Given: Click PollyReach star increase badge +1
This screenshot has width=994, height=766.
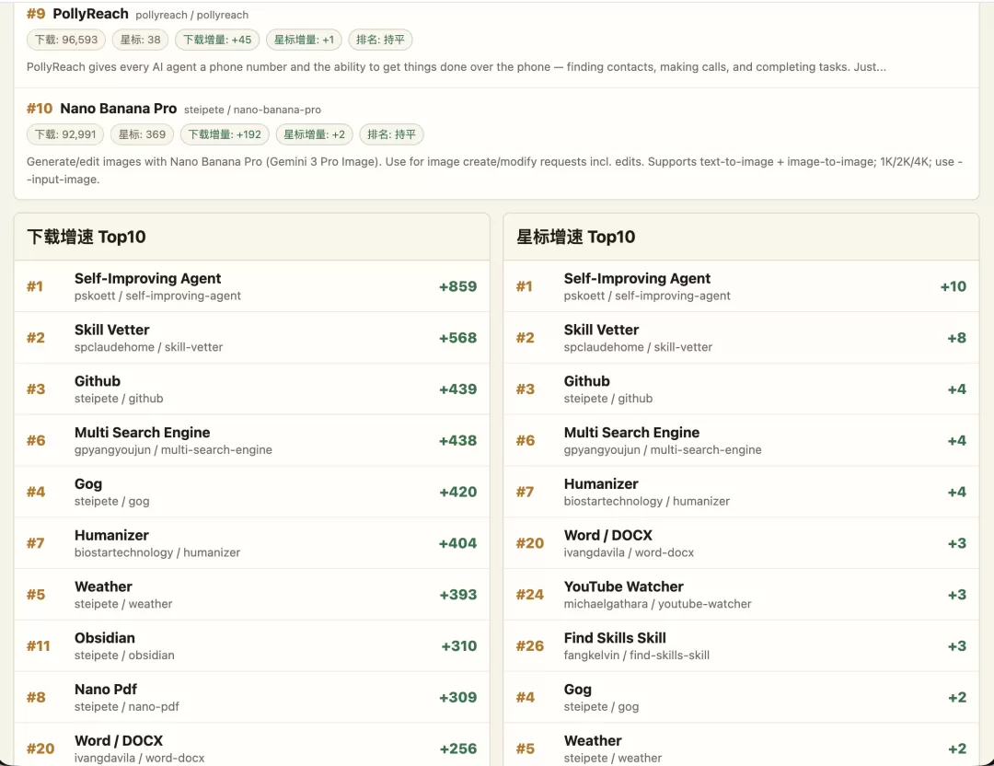Looking at the screenshot, I should click(x=304, y=40).
